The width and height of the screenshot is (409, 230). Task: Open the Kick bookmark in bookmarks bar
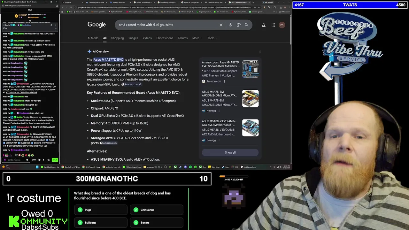coord(70,12)
